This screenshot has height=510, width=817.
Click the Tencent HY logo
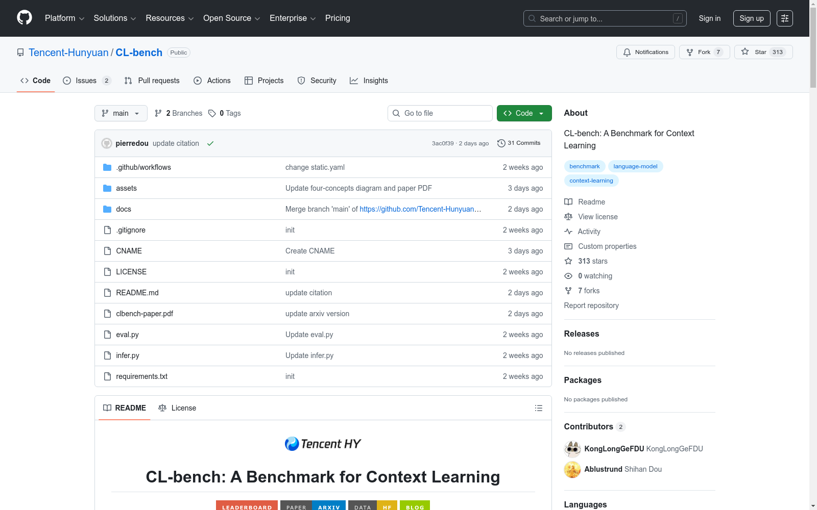(x=323, y=444)
